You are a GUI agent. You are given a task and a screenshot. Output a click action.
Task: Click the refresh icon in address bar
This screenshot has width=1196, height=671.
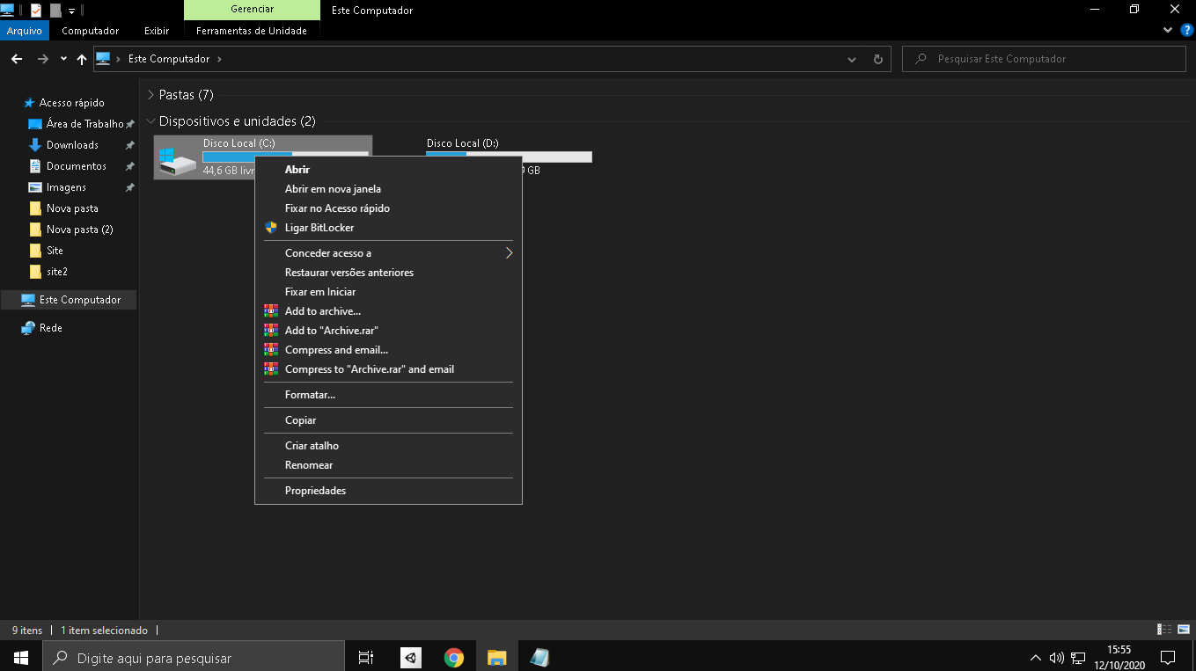click(877, 59)
